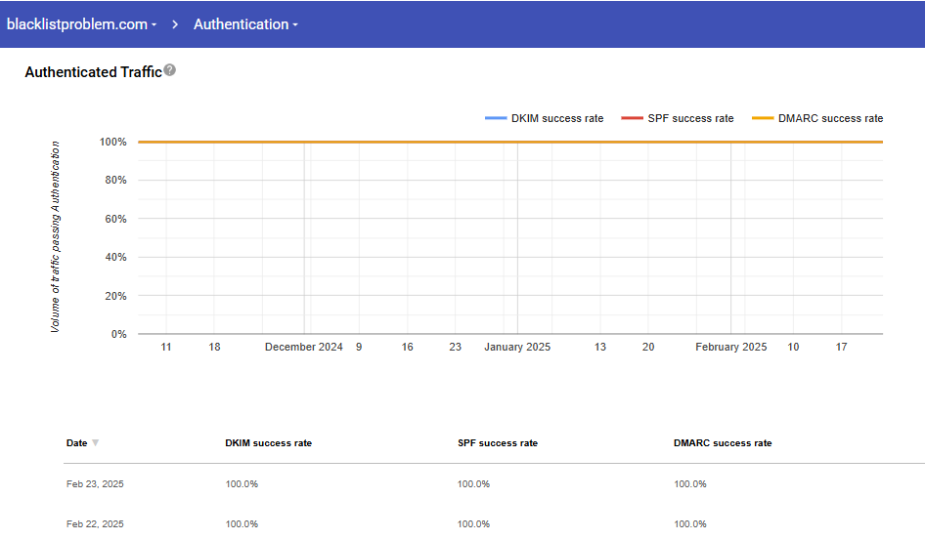Image resolution: width=925 pixels, height=540 pixels.
Task: Toggle DKIM success rate series in legend
Action: pyautogui.click(x=557, y=119)
